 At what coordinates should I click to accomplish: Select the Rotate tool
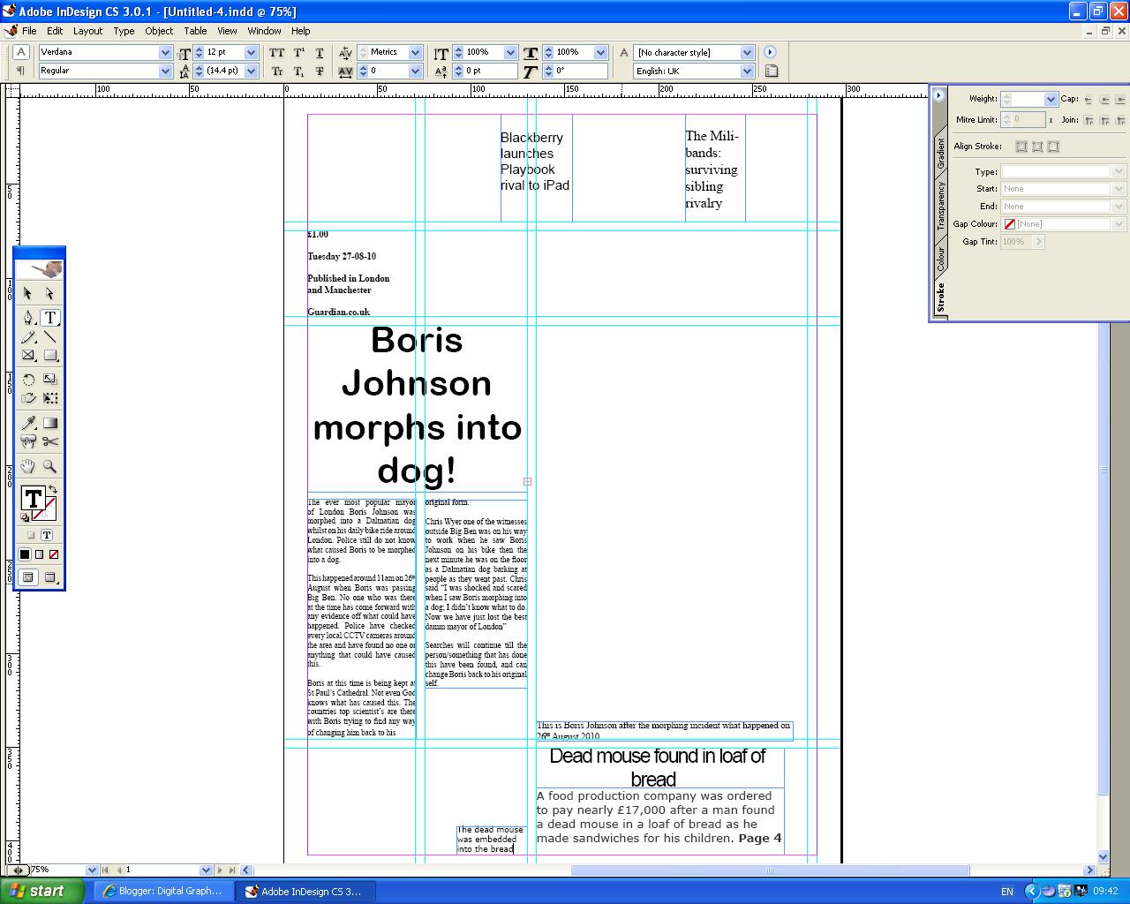click(x=26, y=379)
